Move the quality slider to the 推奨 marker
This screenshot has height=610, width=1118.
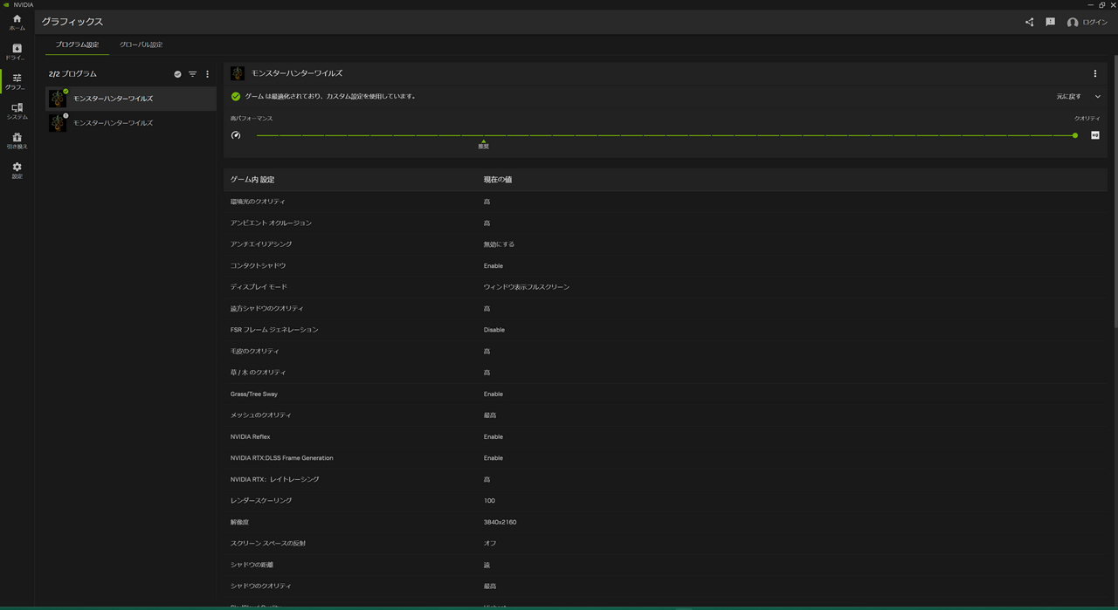click(x=484, y=135)
